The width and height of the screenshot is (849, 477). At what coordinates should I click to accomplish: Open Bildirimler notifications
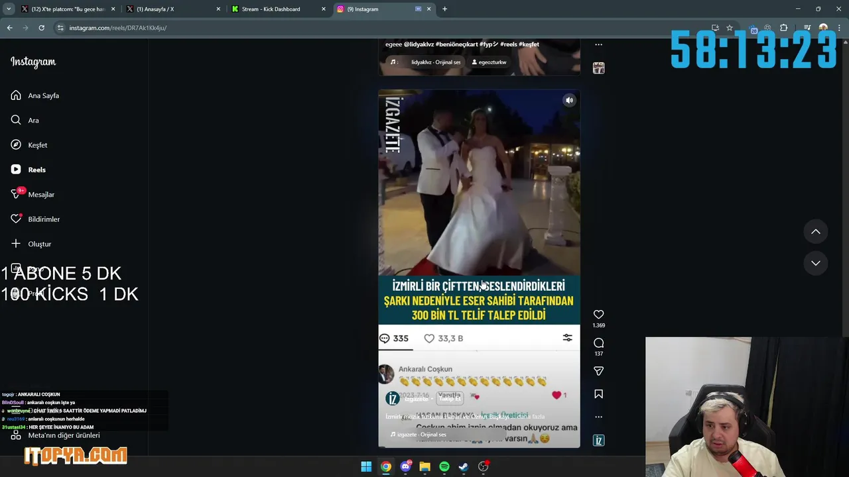tap(35, 219)
